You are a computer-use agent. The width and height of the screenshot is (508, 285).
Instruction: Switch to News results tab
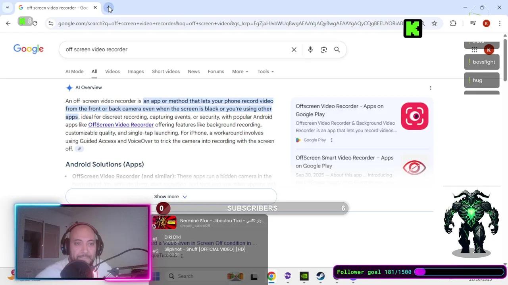(x=194, y=72)
